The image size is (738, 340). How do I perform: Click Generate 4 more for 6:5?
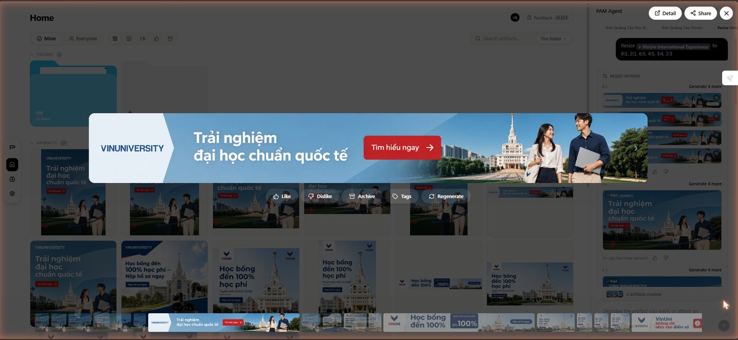click(x=705, y=270)
